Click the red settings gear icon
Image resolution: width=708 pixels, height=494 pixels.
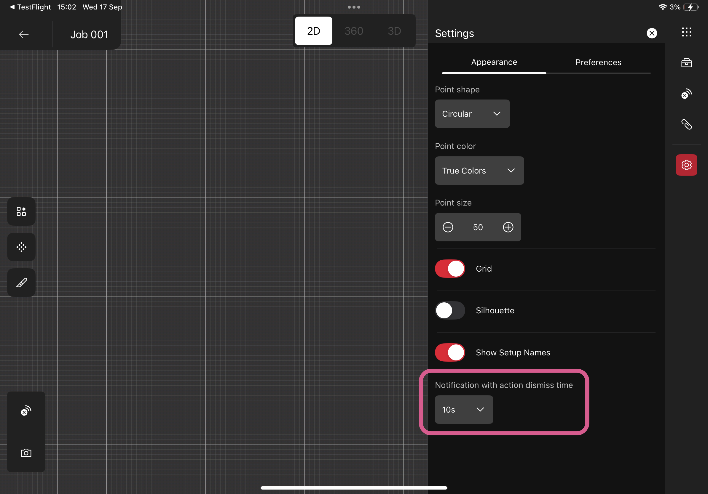(686, 165)
